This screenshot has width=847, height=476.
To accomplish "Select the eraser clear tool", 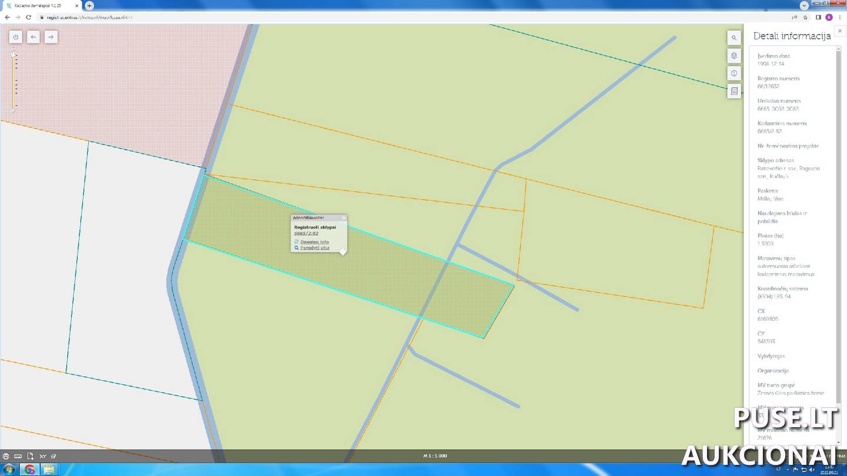I will [54, 456].
